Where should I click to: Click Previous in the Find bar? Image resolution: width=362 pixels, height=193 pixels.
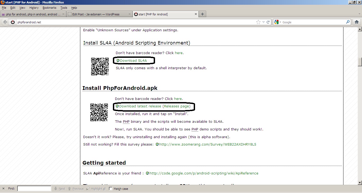[76, 188]
